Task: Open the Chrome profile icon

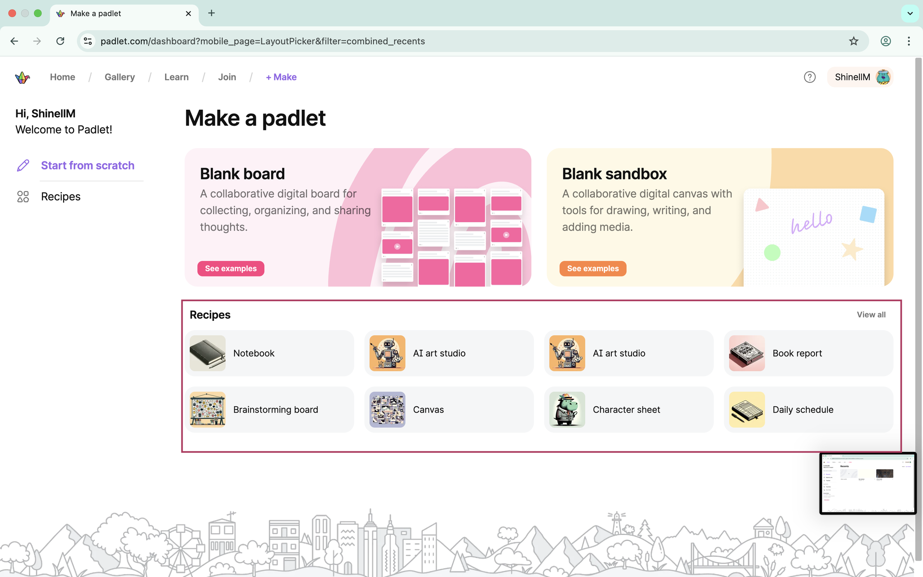Action: point(885,41)
